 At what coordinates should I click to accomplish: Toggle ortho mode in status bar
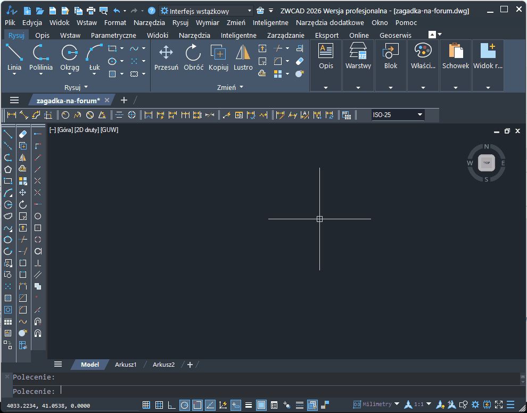tap(172, 405)
